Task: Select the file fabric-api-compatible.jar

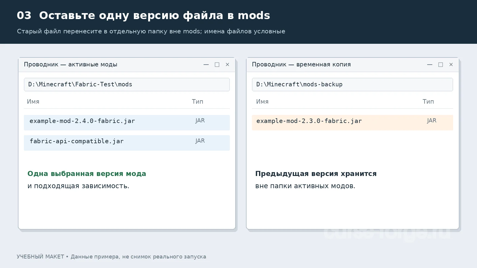Action: tap(127, 143)
